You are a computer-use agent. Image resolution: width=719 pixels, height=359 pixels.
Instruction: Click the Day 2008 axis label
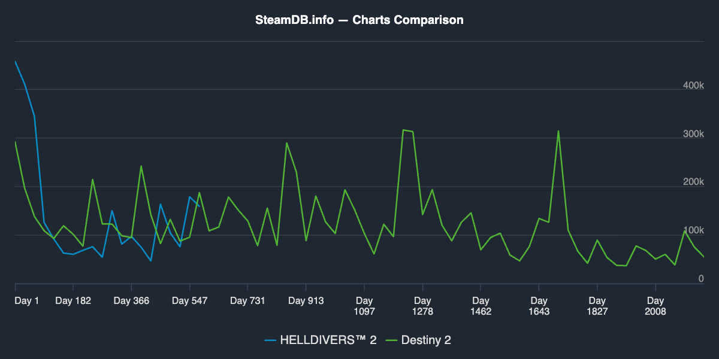(x=655, y=306)
